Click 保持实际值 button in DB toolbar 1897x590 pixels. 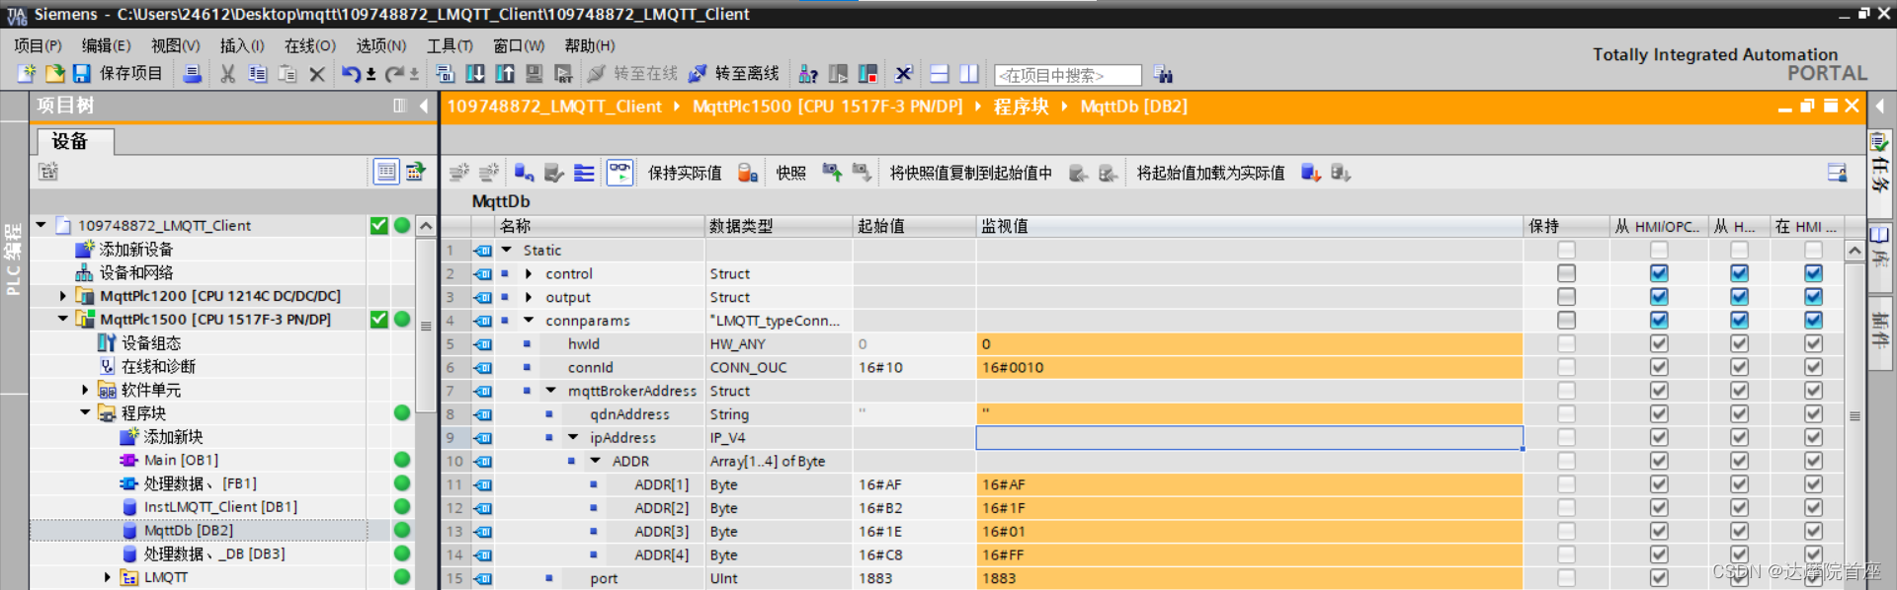pyautogui.click(x=685, y=174)
